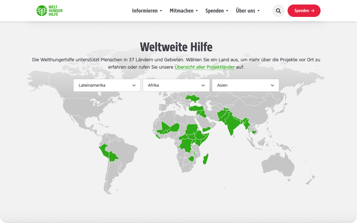Expand the Asien dropdown

245,85
